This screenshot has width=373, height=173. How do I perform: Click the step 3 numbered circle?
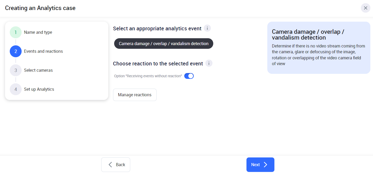pyautogui.click(x=16, y=70)
